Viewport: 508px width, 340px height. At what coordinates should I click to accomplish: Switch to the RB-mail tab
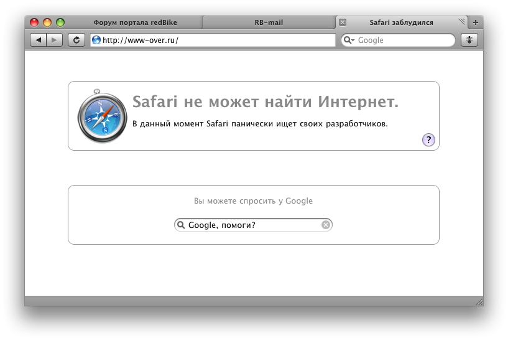pyautogui.click(x=269, y=22)
